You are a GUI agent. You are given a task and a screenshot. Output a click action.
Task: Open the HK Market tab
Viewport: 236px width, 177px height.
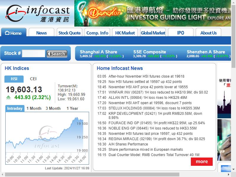125,32
